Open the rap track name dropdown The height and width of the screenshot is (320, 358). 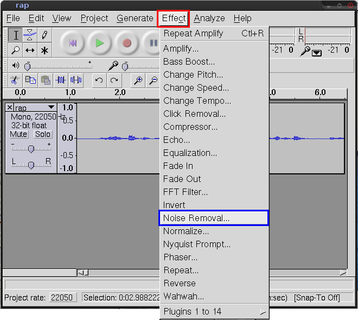(51, 107)
